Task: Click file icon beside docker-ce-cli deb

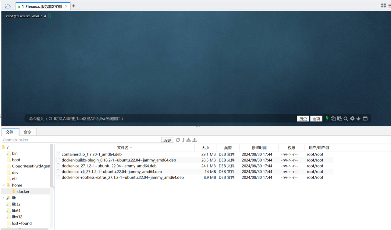Action: (x=58, y=172)
